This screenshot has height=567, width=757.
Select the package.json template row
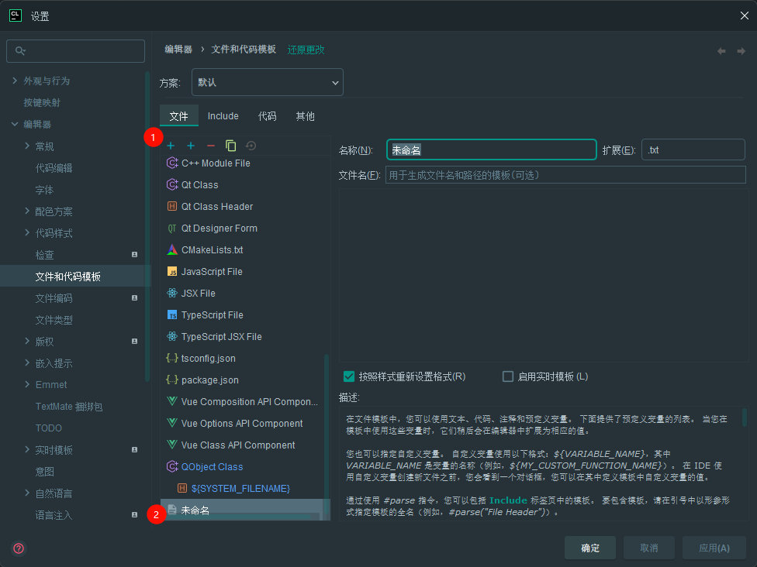point(245,380)
